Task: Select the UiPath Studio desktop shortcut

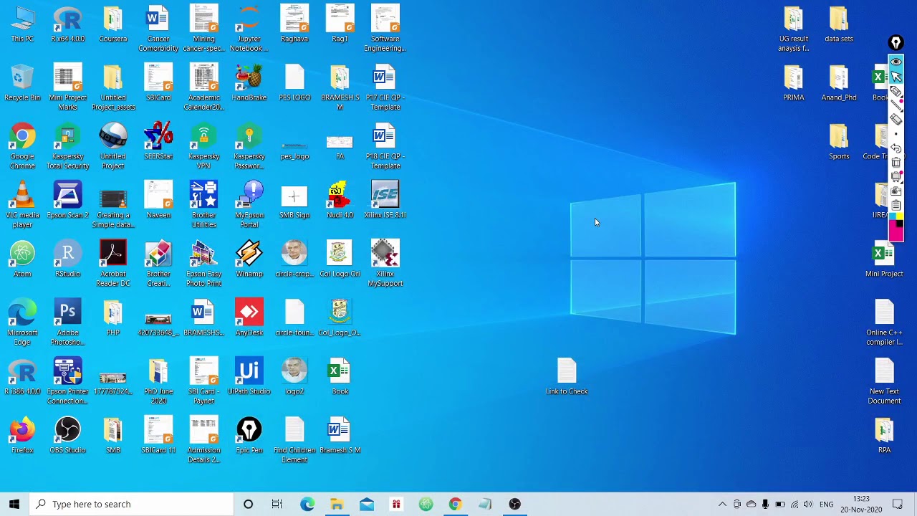Action: coord(249,377)
